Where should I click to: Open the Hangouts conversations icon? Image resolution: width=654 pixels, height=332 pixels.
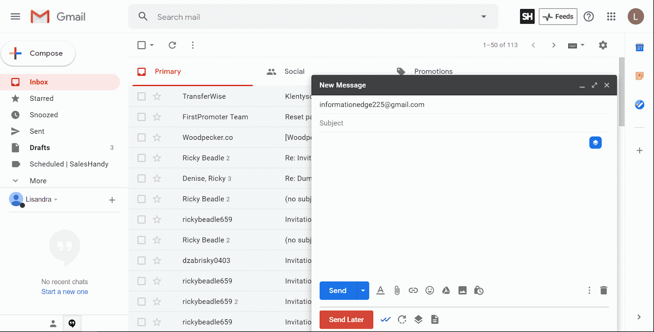(x=72, y=324)
